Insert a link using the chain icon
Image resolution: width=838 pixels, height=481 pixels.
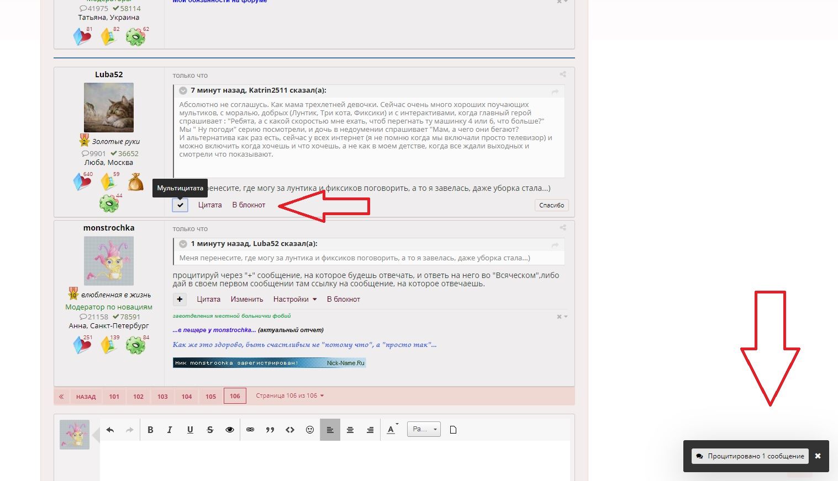pyautogui.click(x=250, y=430)
